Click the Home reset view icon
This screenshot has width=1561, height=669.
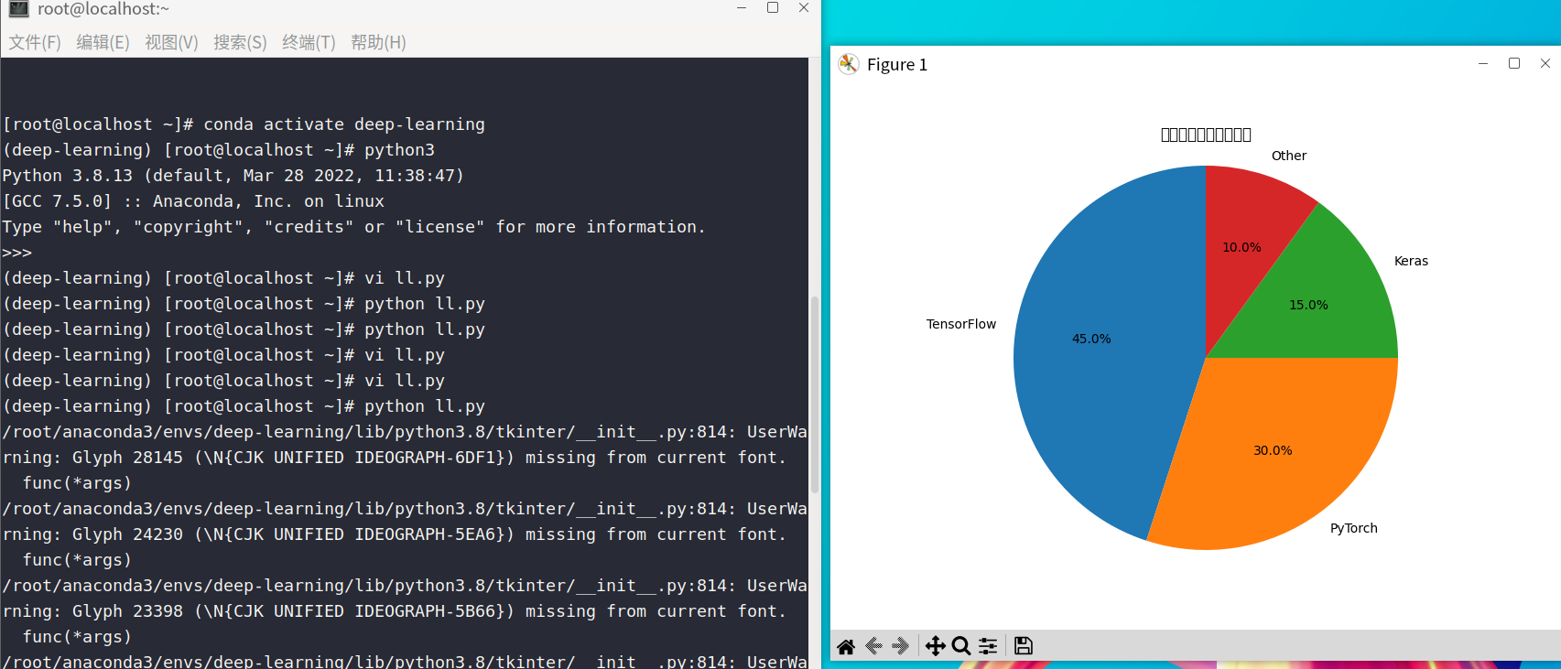[x=846, y=646]
